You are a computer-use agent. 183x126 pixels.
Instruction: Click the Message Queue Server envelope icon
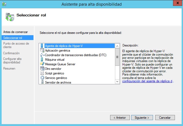pyautogui.click(x=42, y=64)
